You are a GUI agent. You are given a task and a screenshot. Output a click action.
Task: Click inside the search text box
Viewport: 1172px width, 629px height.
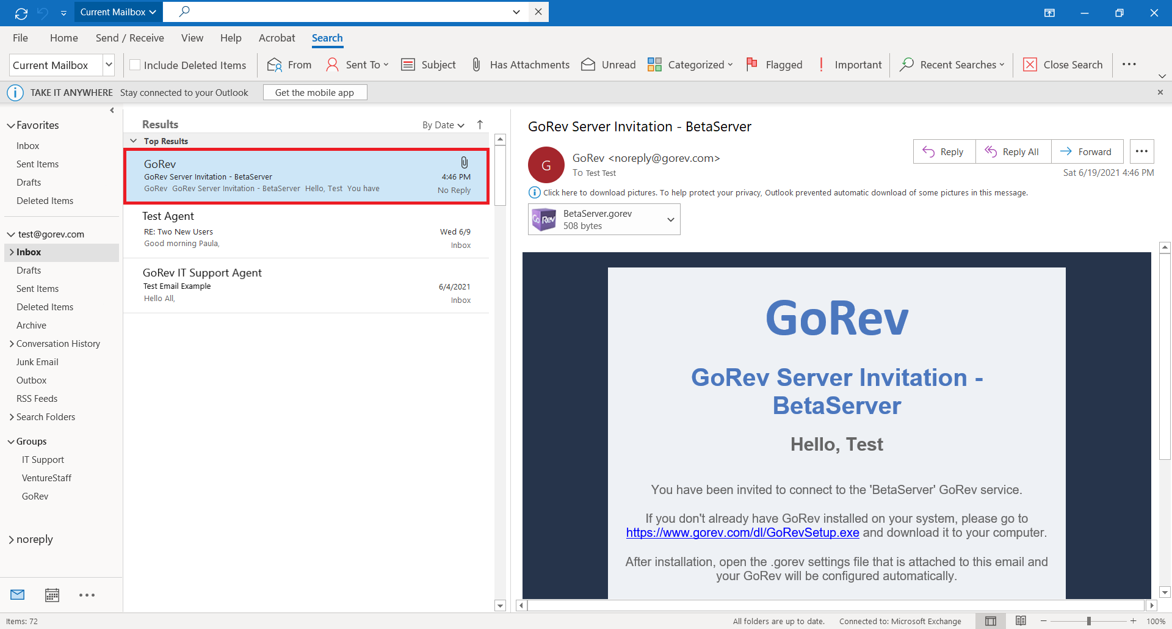348,12
